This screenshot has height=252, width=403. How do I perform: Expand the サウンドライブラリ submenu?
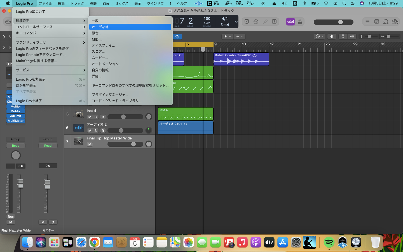click(51, 42)
